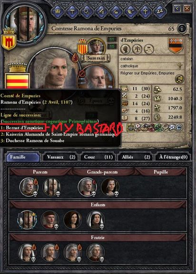Screen dimensions: 196x274
Task: Click the first sibling portrait in Fratrie
Action: [27, 253]
